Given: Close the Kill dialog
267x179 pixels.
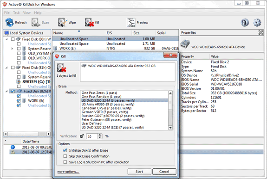Looking at the screenshot, I should (170, 55).
